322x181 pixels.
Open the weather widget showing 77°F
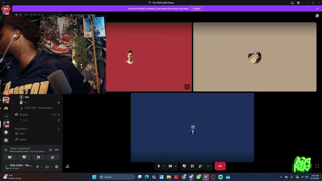pyautogui.click(x=12, y=177)
